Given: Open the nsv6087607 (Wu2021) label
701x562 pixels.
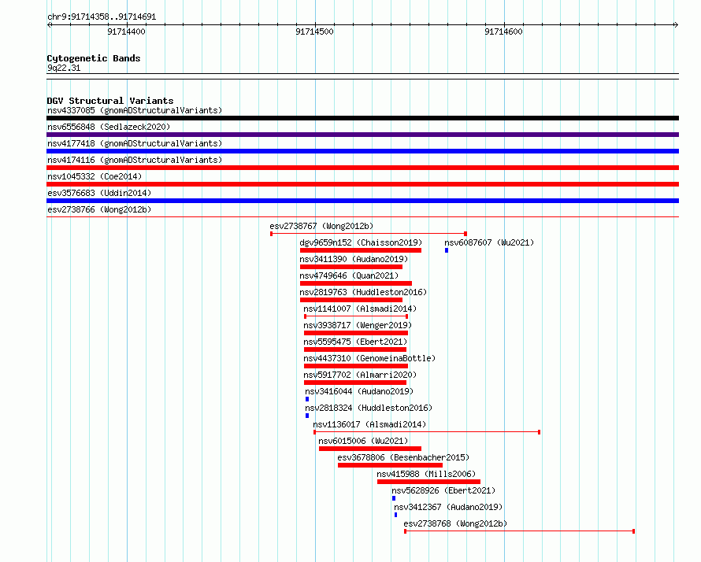Looking at the screenshot, I should (x=489, y=242).
